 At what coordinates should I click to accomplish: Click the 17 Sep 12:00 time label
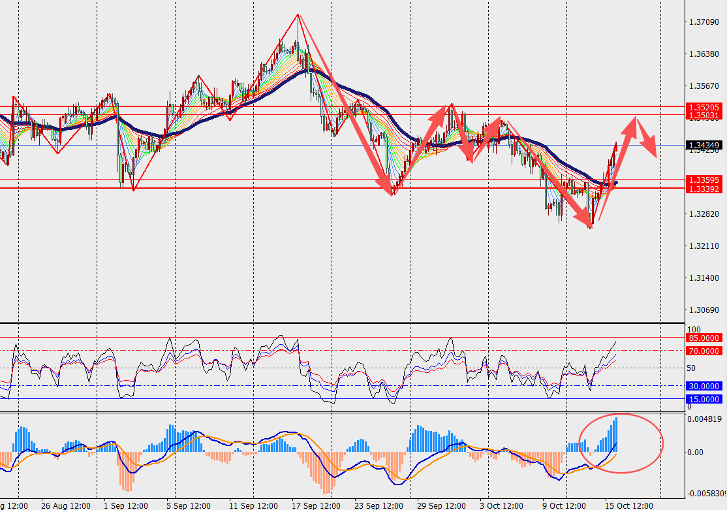pyautogui.click(x=316, y=505)
